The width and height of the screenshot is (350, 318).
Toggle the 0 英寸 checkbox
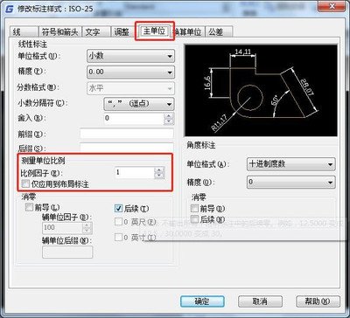tap(118, 238)
